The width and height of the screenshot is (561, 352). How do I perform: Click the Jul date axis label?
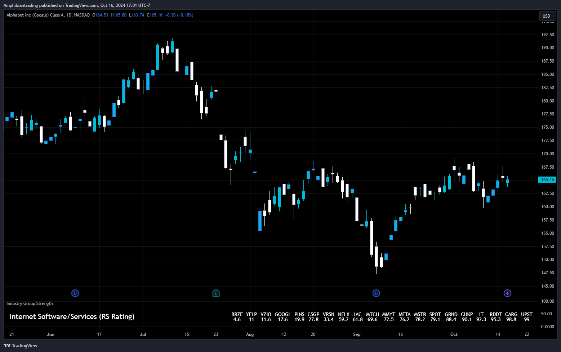143,334
